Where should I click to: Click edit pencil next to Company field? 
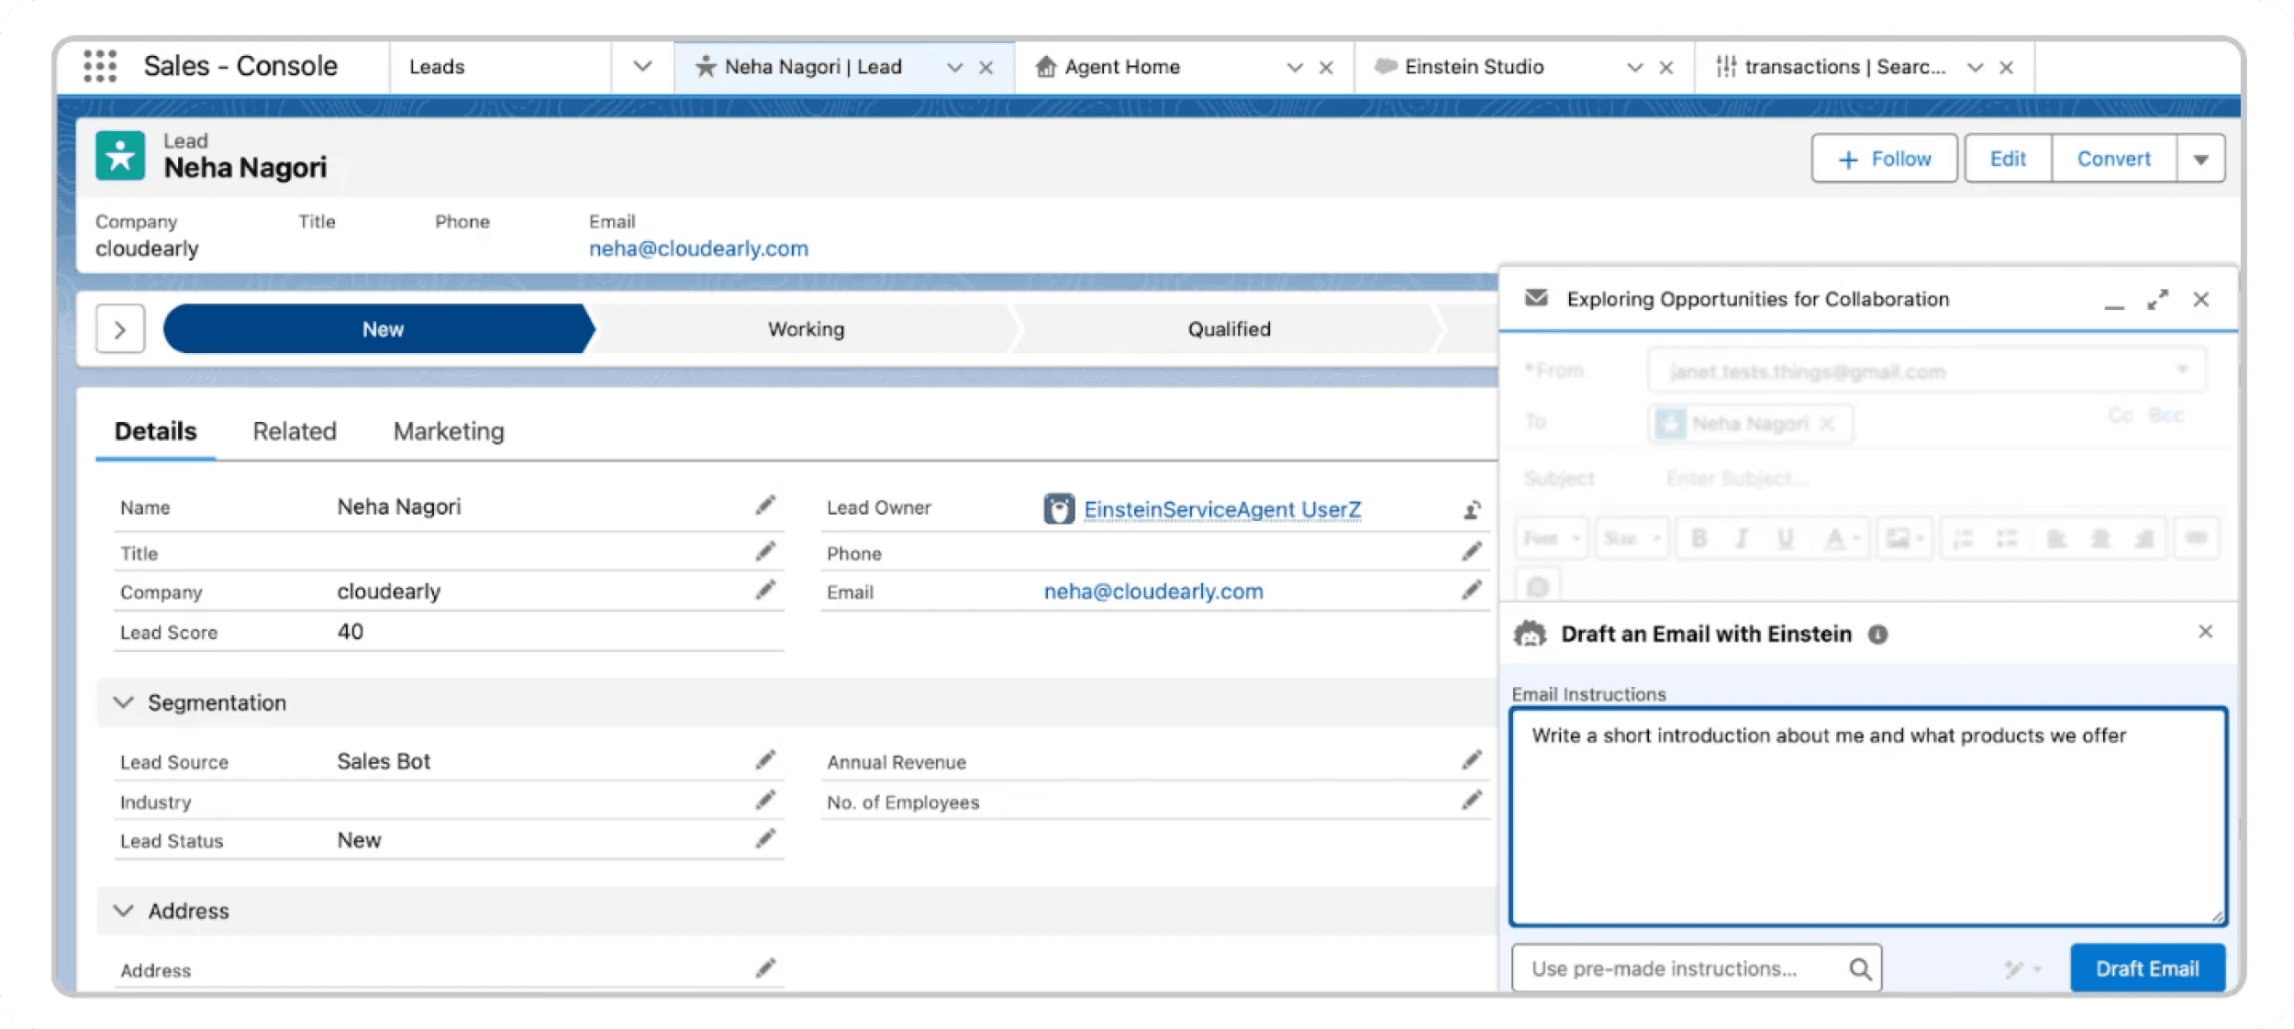pyautogui.click(x=765, y=591)
